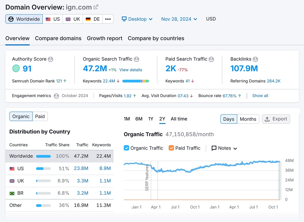
Task: Select the Worldwide database
Action: point(24,19)
